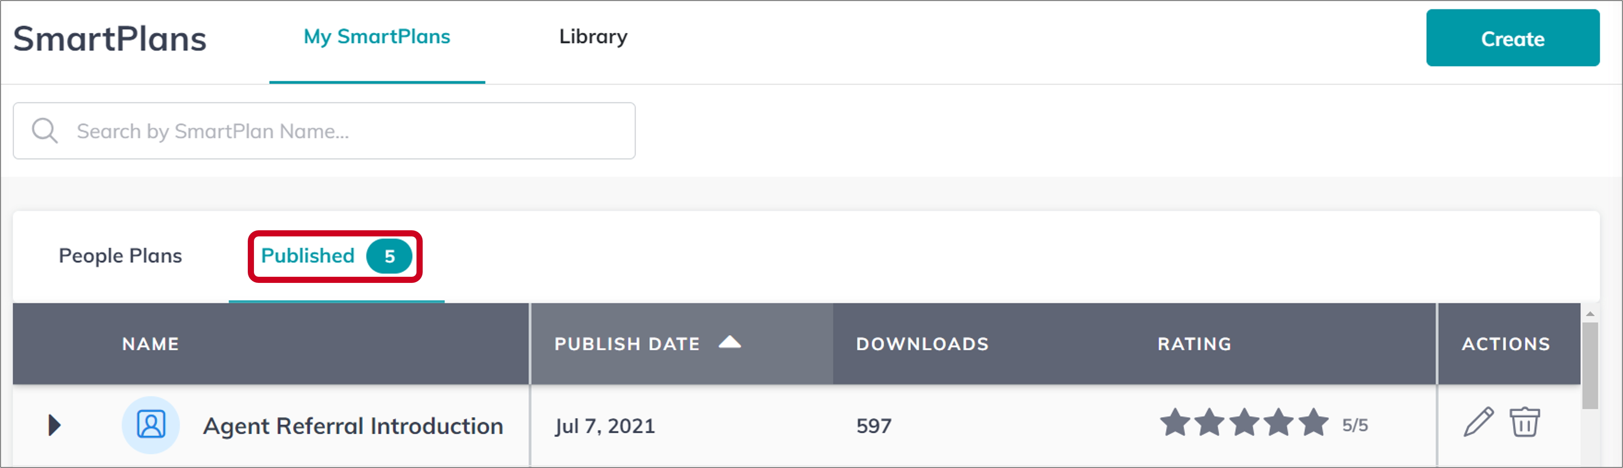
Task: Sort by Publish Date column header
Action: click(x=627, y=344)
